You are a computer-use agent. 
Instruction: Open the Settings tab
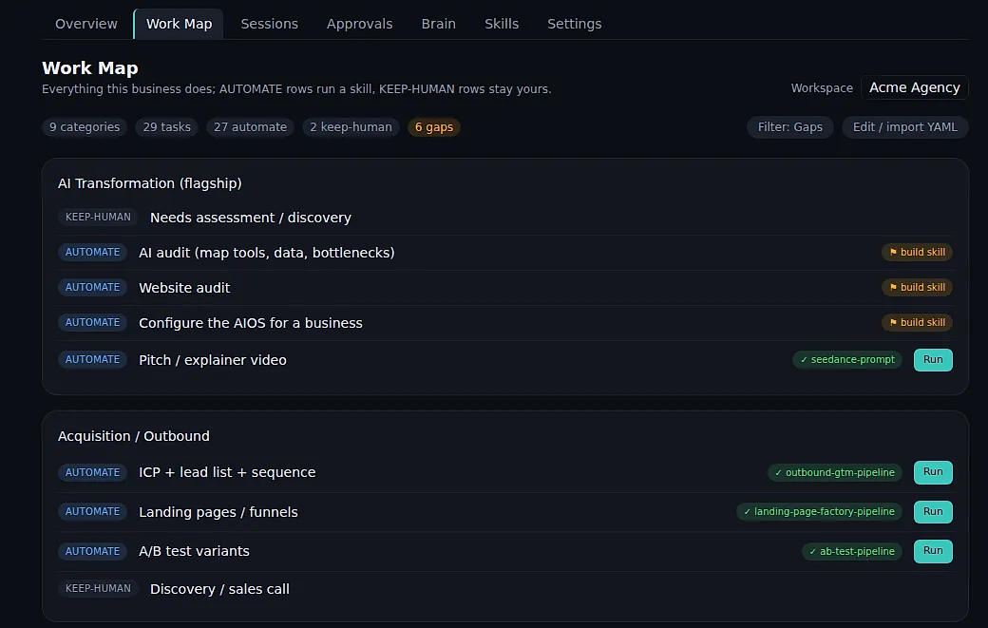[574, 24]
